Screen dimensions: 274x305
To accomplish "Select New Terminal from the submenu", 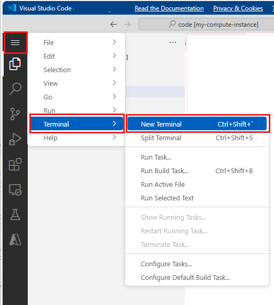I will click(197, 124).
